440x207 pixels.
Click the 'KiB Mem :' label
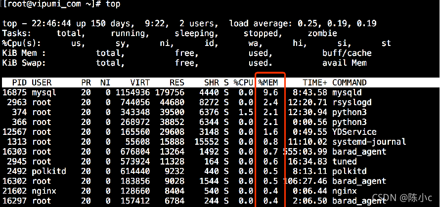(x=24, y=53)
